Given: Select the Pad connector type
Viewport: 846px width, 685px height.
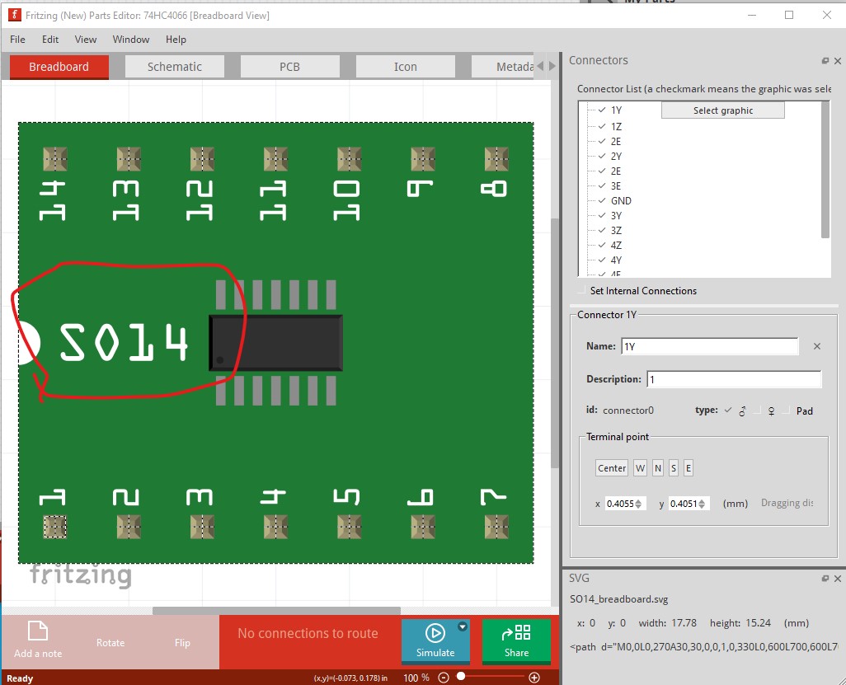Looking at the screenshot, I should [x=787, y=411].
